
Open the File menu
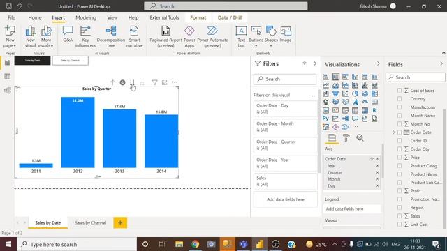11,17
